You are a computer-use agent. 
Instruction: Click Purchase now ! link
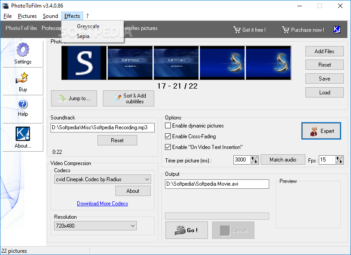click(307, 30)
